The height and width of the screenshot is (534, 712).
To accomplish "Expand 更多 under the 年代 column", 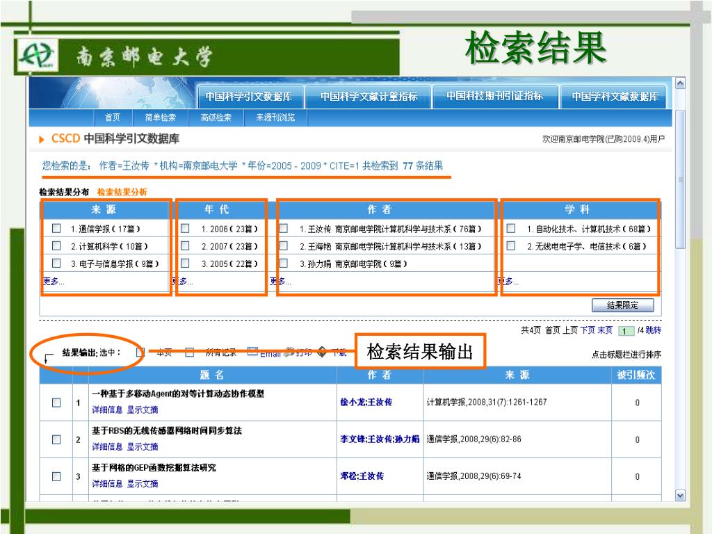I will point(184,282).
